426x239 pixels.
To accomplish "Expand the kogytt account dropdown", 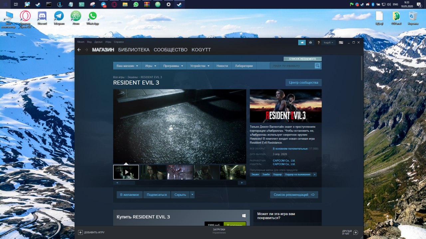I will coord(328,42).
